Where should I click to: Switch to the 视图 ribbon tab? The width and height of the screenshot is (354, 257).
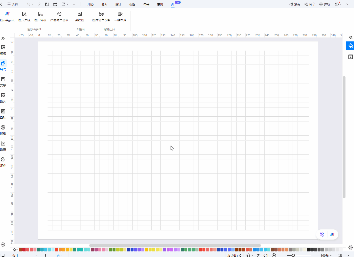132,4
